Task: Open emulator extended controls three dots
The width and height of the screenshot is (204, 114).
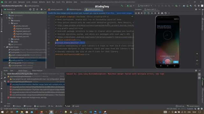Action: coord(169,13)
